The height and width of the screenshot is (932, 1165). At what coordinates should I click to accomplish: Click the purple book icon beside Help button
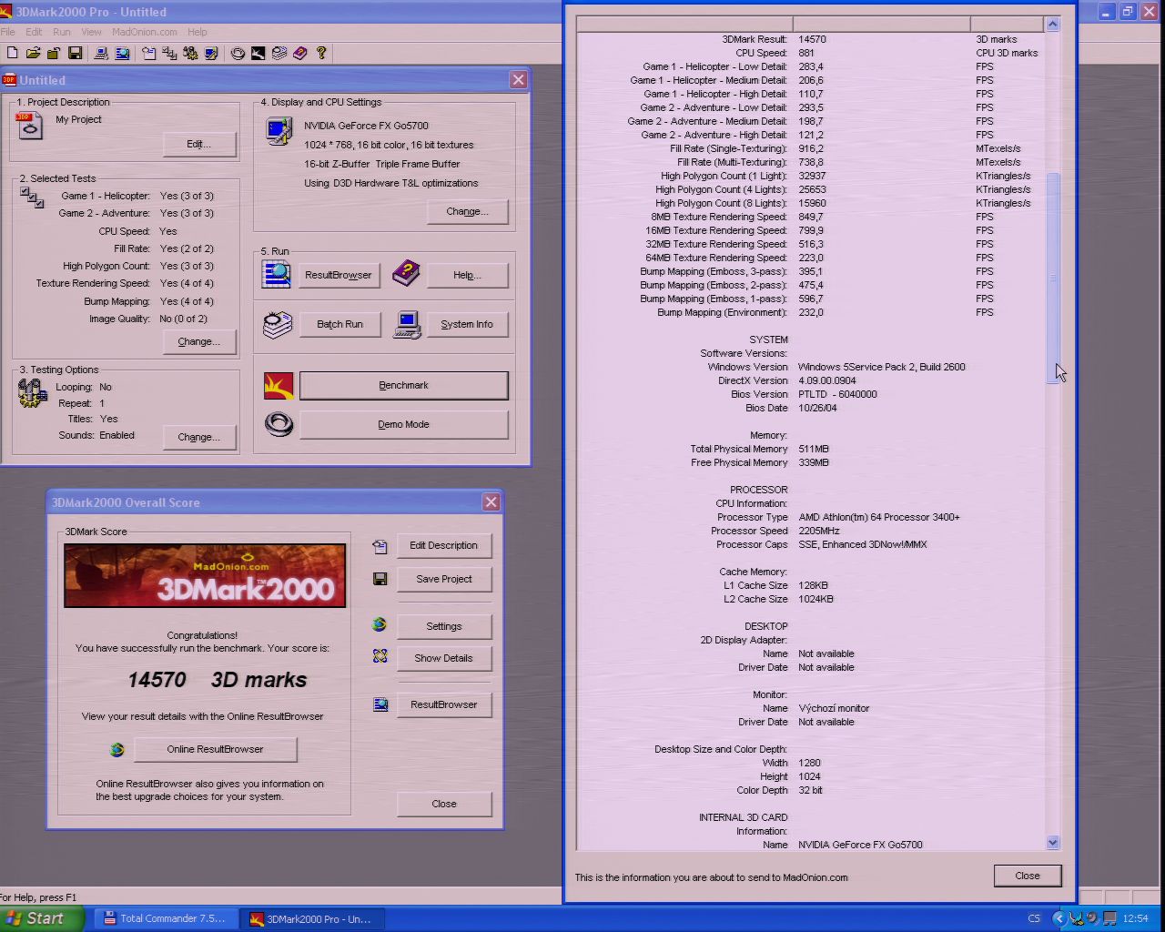click(407, 273)
